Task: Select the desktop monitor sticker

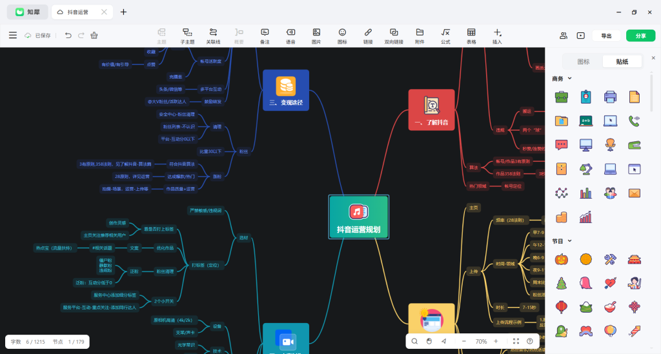Action: [585, 145]
